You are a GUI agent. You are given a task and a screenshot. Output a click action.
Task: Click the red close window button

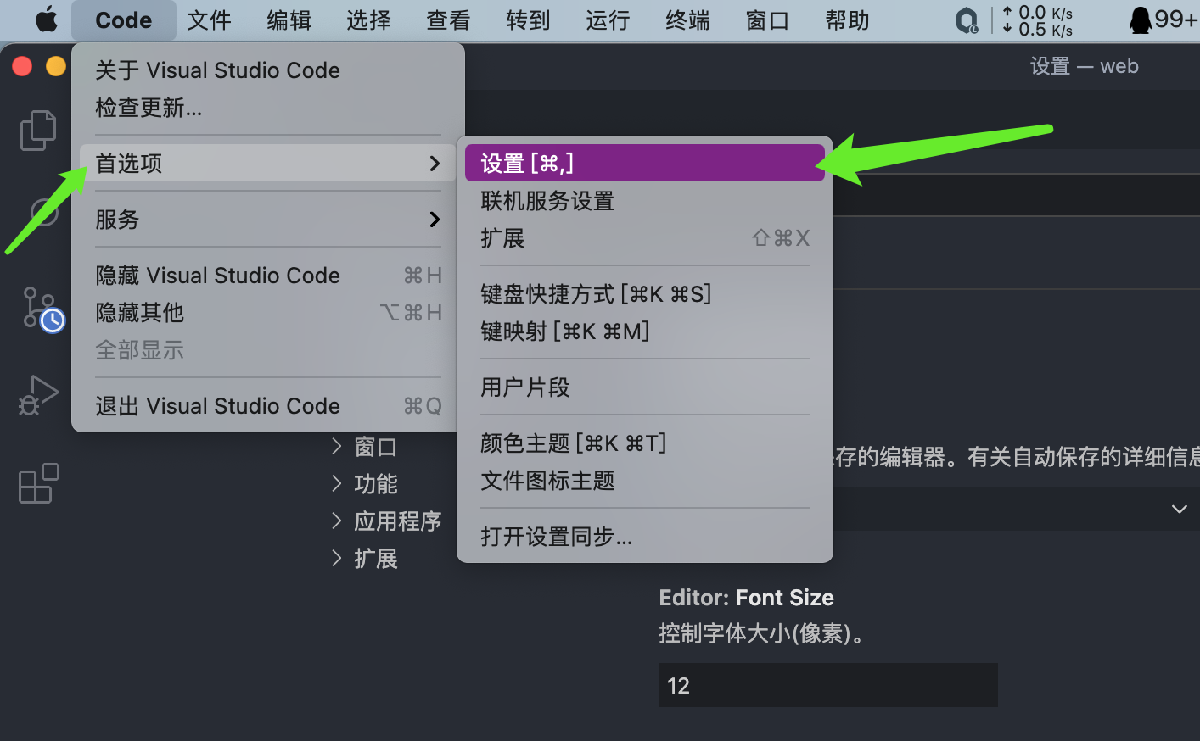point(22,66)
